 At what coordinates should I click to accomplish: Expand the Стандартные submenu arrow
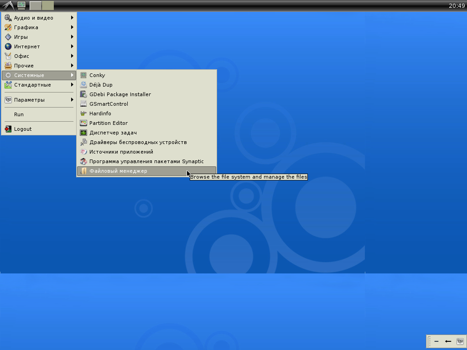pos(72,85)
